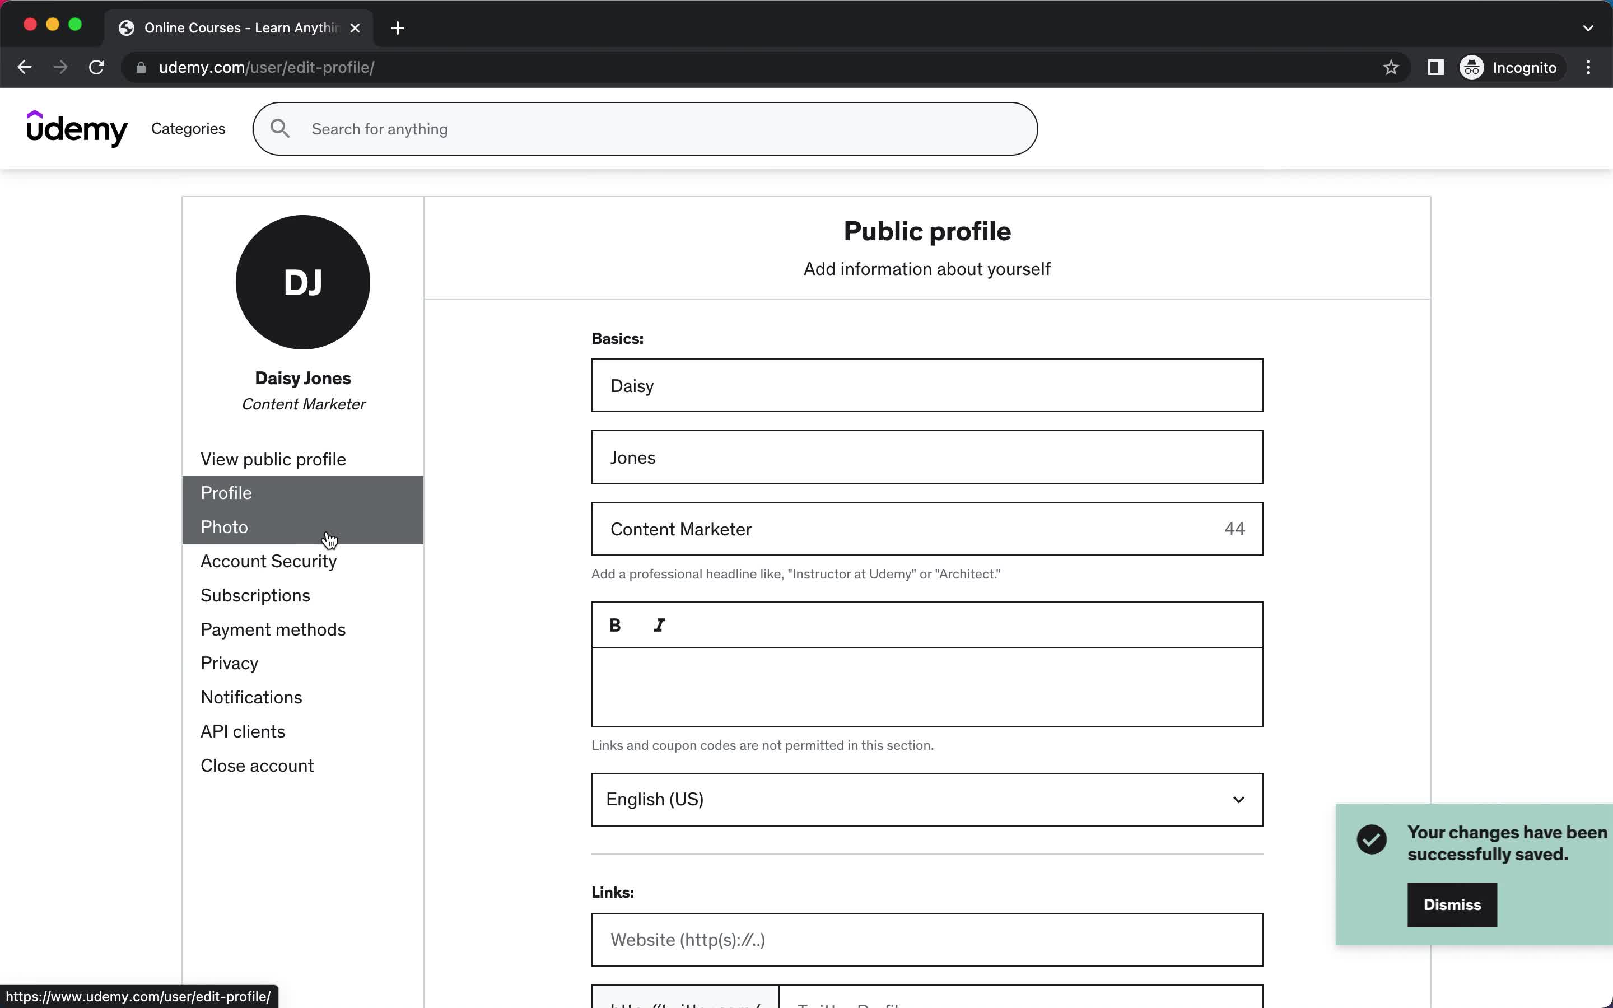Click the Udemy home logo
Viewport: 1613px width, 1008px height.
point(77,129)
